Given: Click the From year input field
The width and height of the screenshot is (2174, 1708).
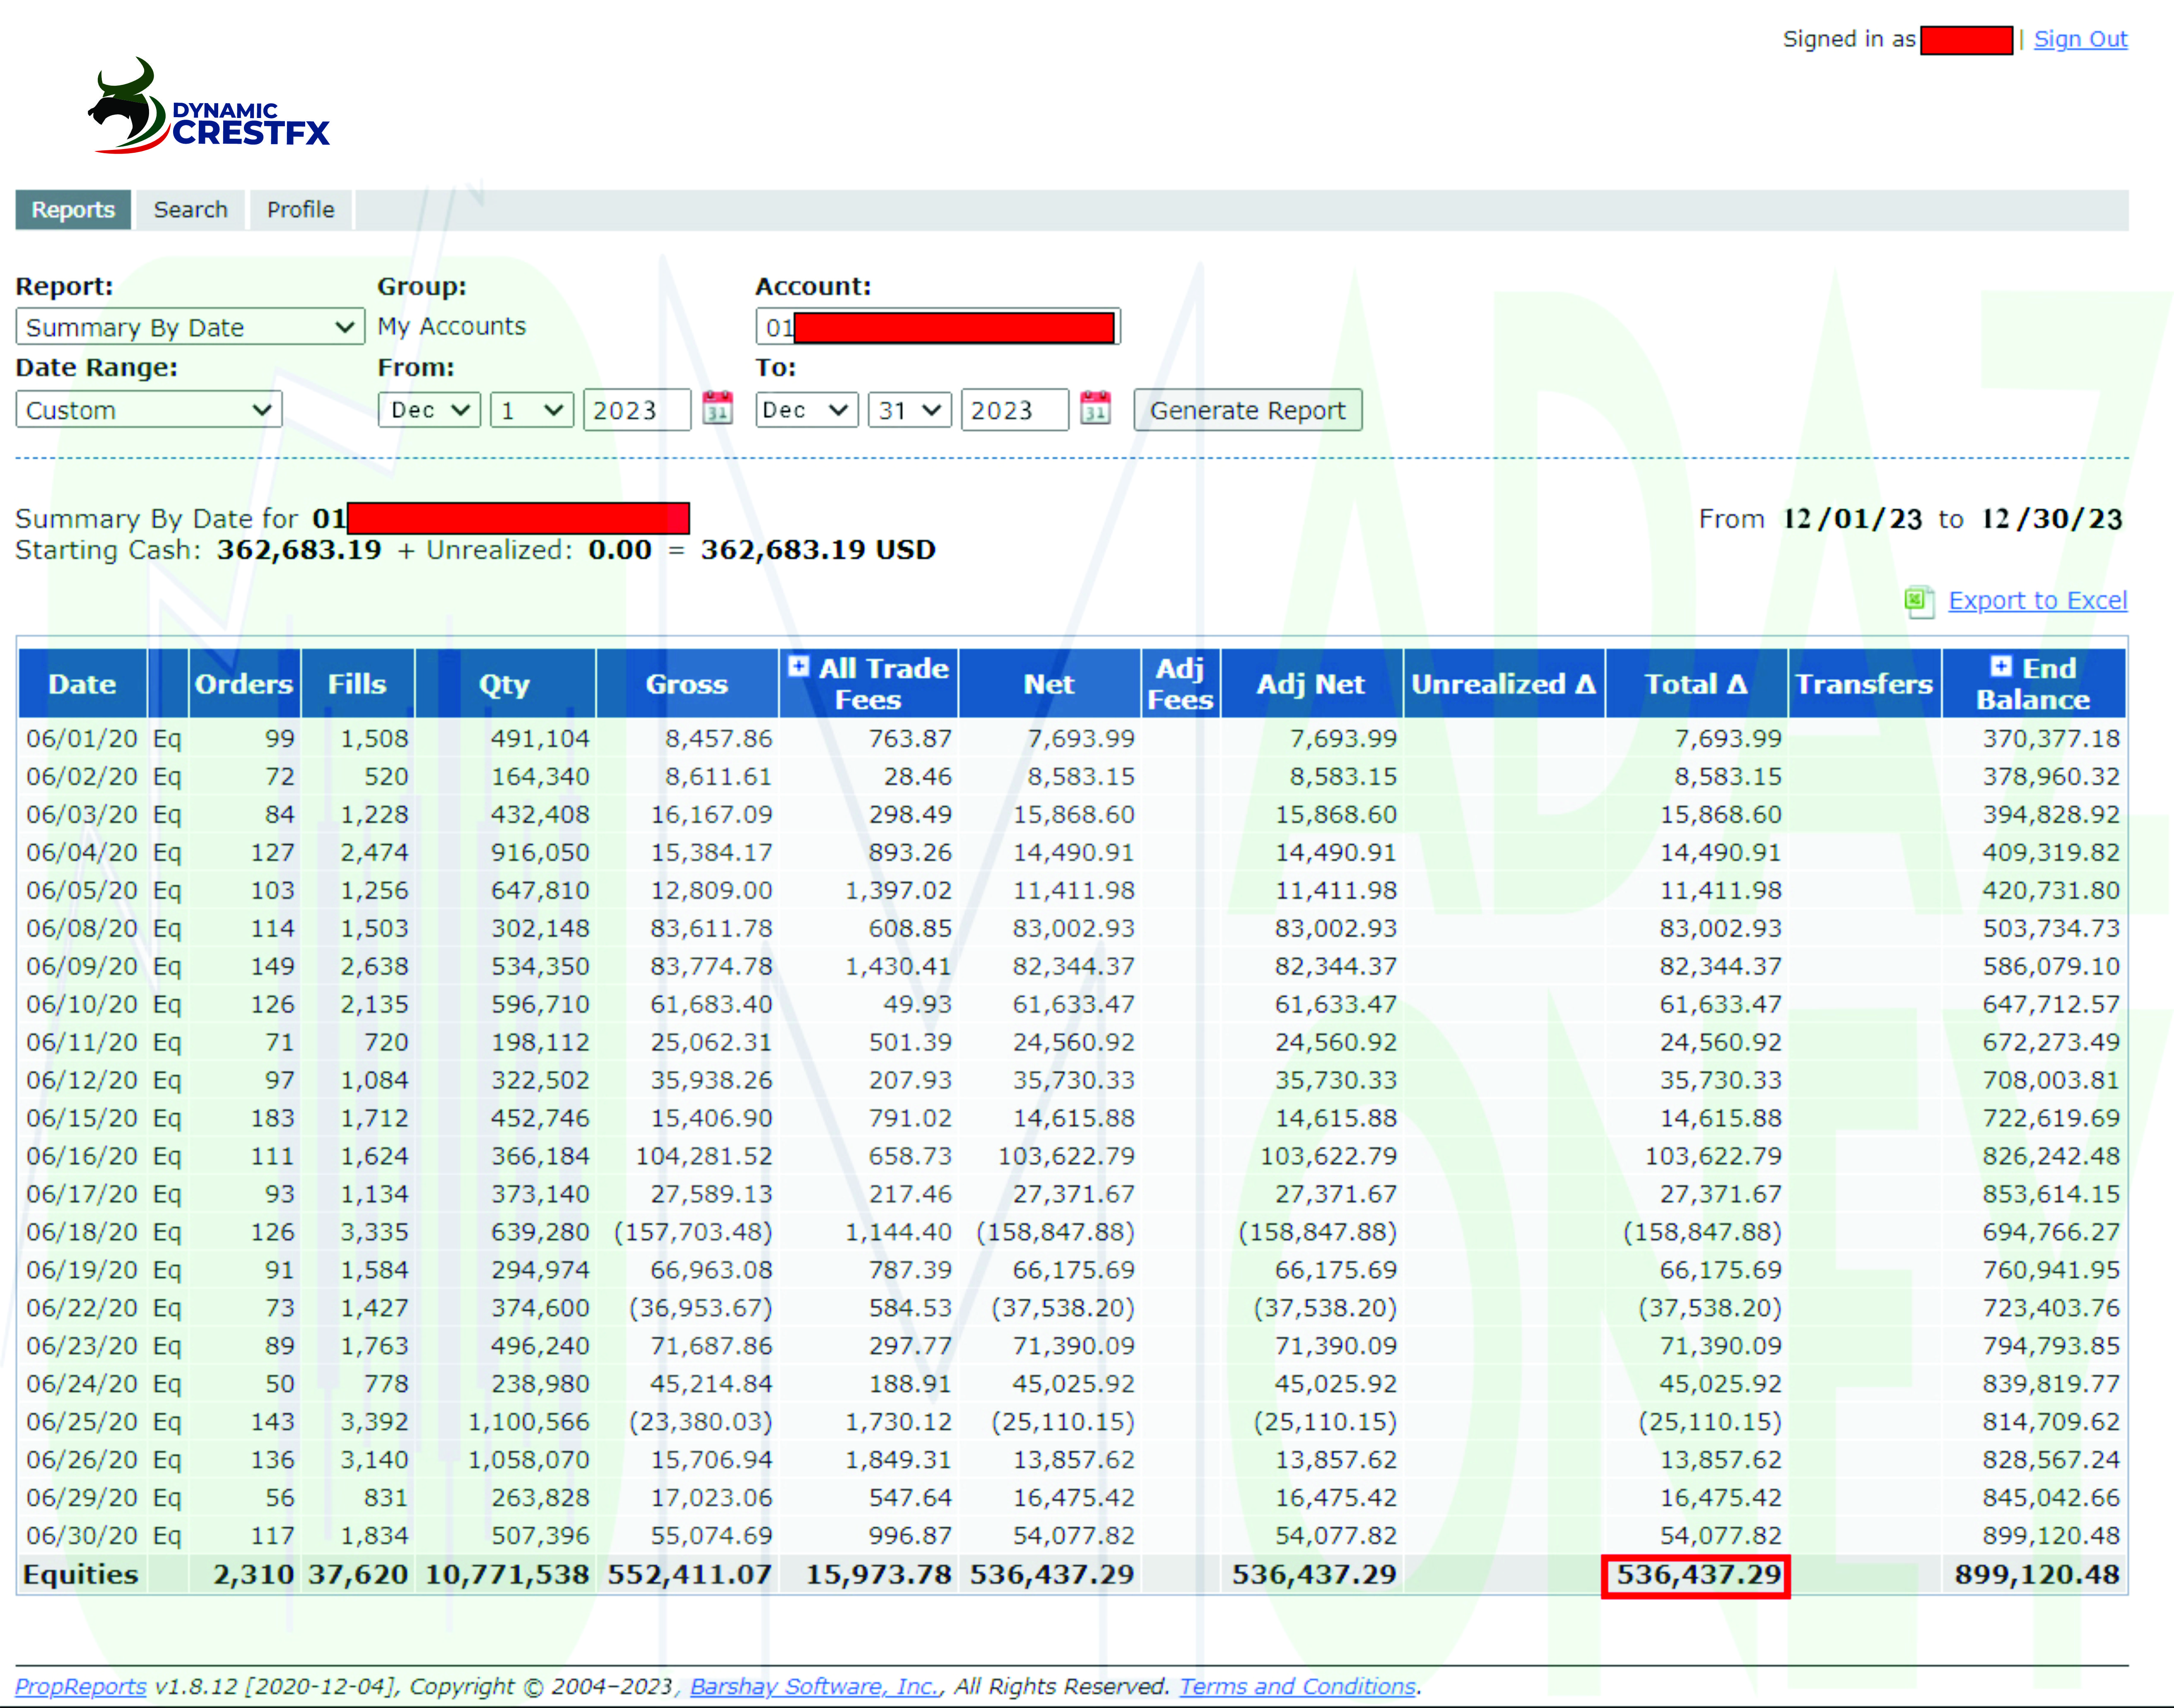Looking at the screenshot, I should [x=636, y=410].
